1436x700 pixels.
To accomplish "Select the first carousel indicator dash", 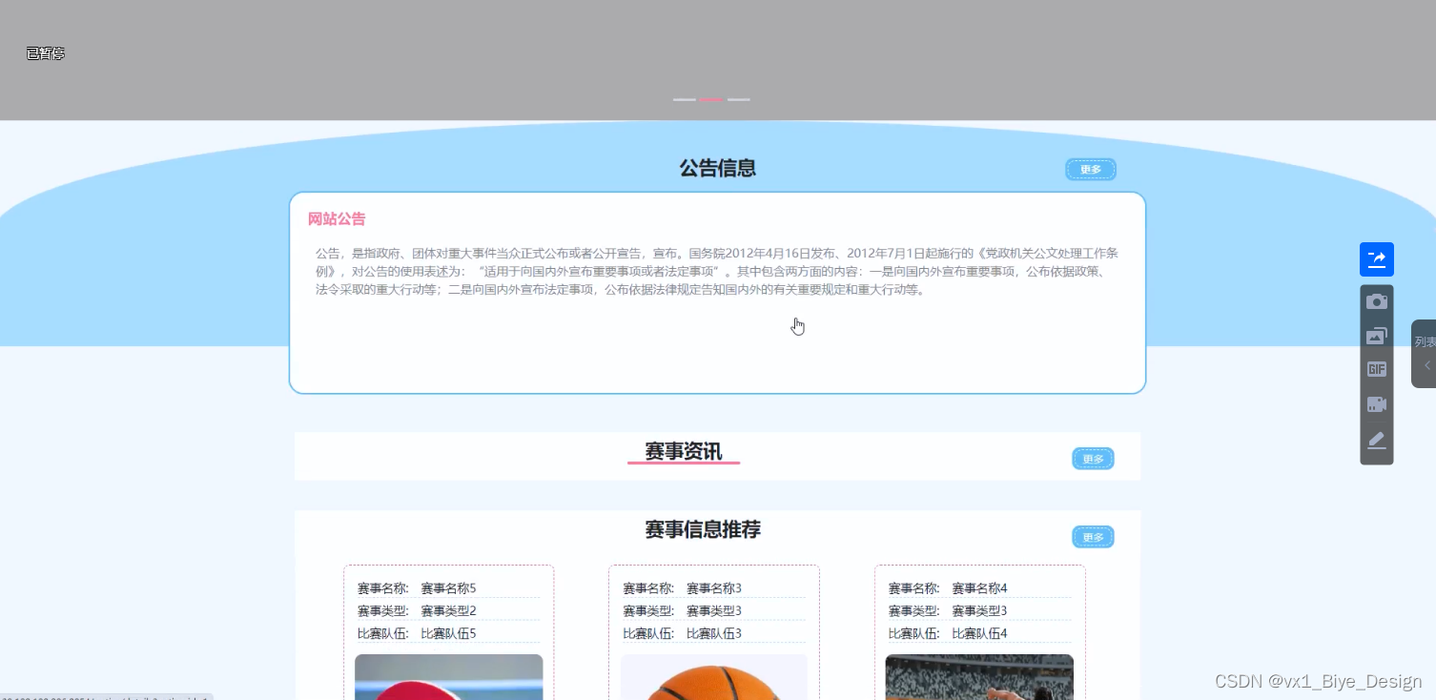I will tap(684, 99).
